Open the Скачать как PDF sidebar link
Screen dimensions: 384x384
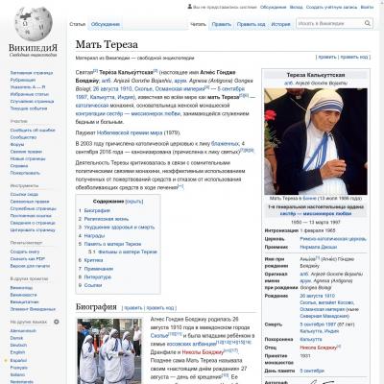(x=28, y=259)
